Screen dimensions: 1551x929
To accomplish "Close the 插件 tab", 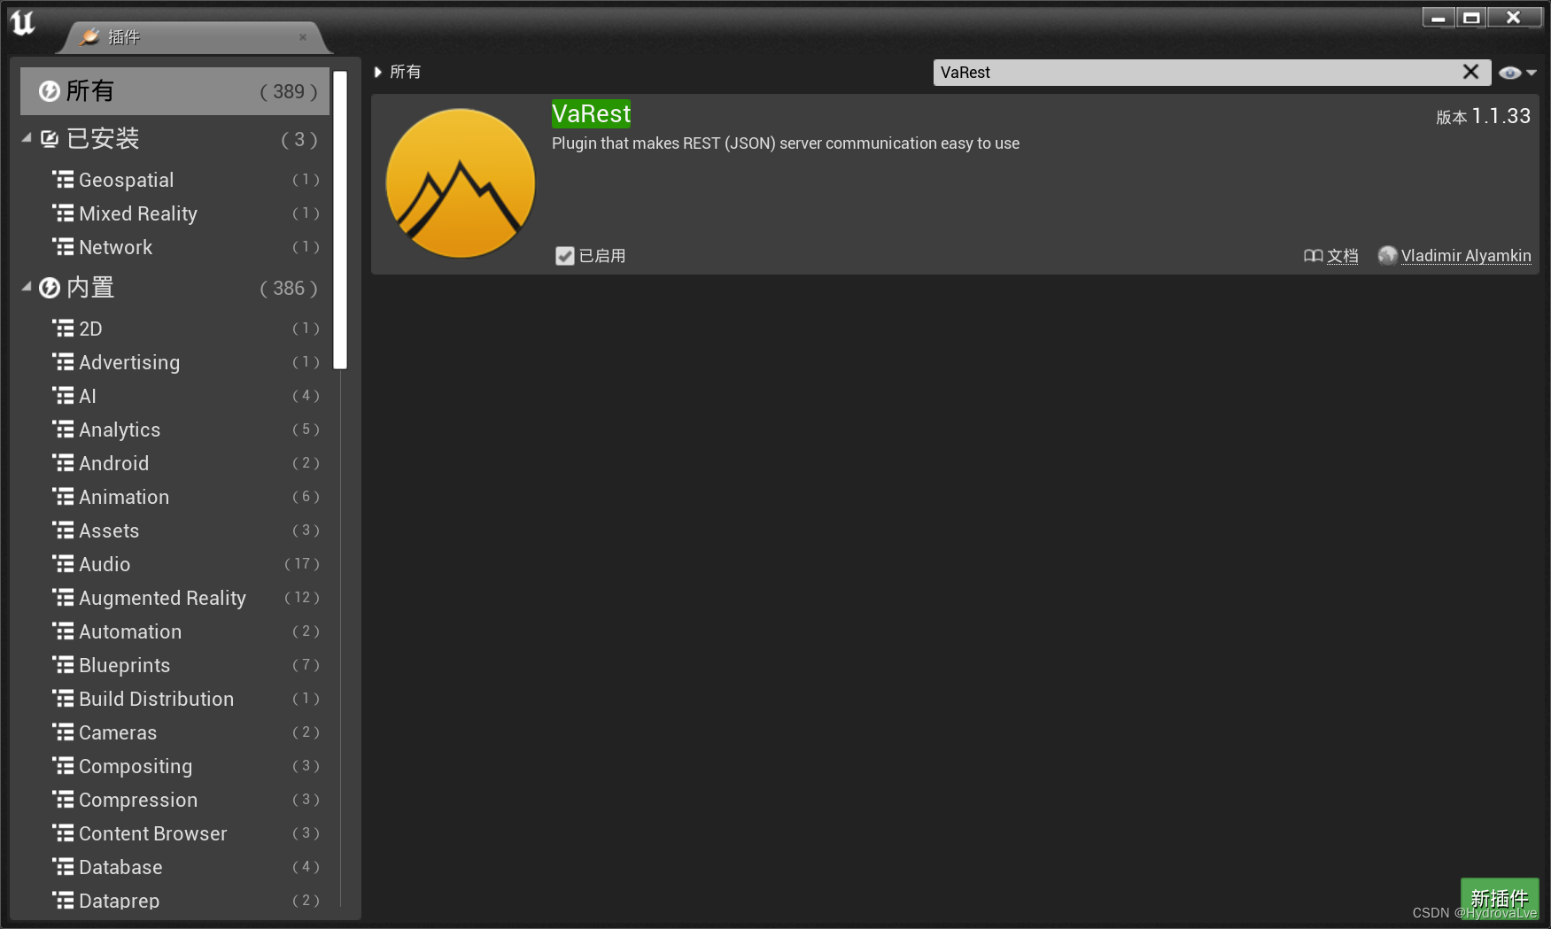I will (303, 37).
